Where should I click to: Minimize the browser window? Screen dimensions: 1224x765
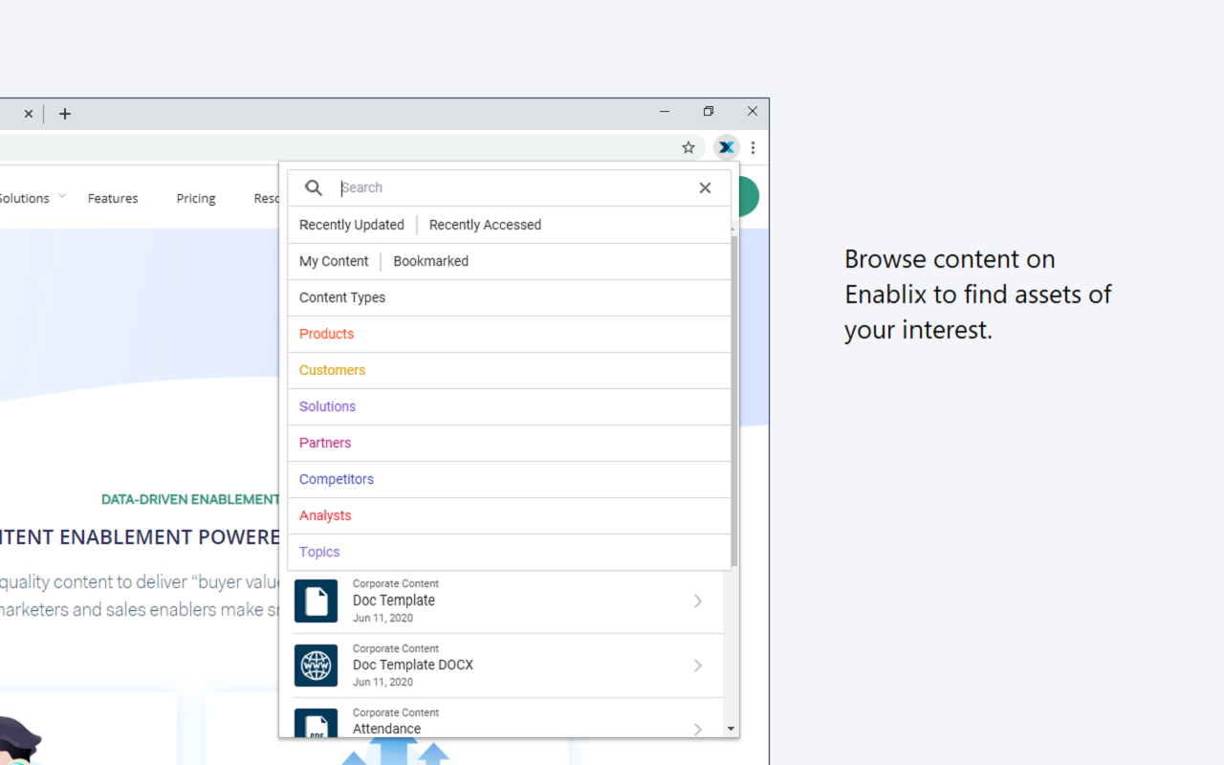[x=665, y=111]
